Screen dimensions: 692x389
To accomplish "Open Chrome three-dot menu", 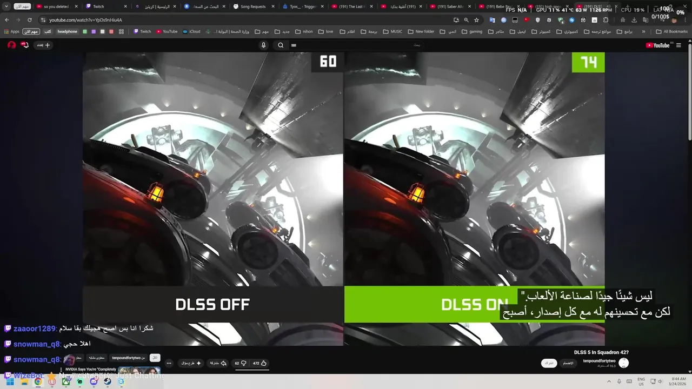I will pos(684,20).
